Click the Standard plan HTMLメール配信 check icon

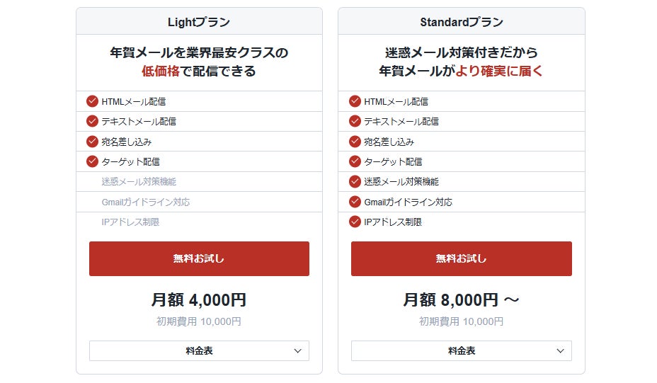pyautogui.click(x=355, y=101)
